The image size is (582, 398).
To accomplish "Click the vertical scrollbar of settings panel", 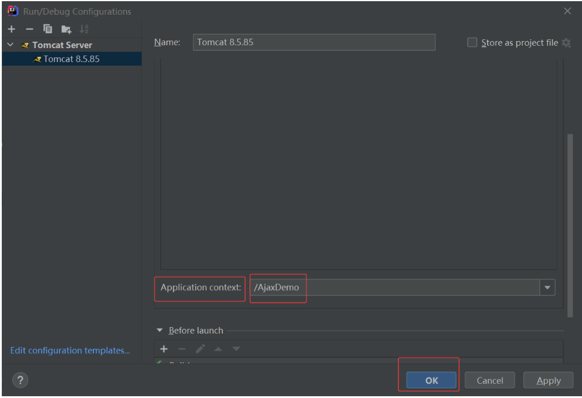I will [x=570, y=226].
